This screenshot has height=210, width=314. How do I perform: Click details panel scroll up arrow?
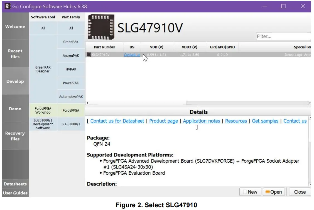[310, 118]
